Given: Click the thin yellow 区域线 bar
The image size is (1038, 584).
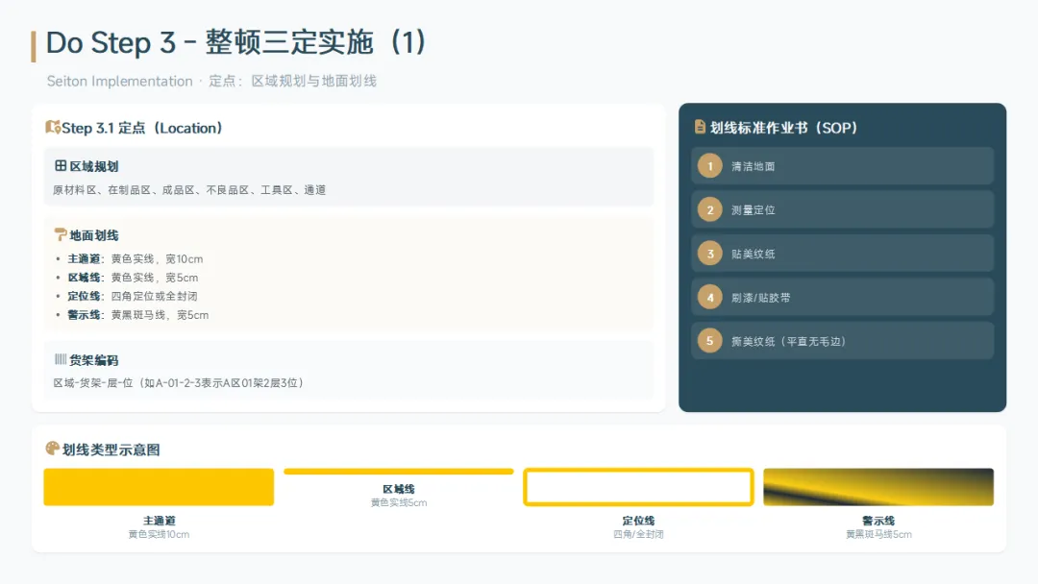Looking at the screenshot, I should point(399,472).
